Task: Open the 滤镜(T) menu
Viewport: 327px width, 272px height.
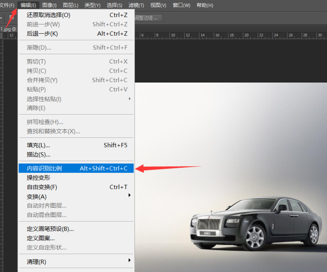Action: 136,5
